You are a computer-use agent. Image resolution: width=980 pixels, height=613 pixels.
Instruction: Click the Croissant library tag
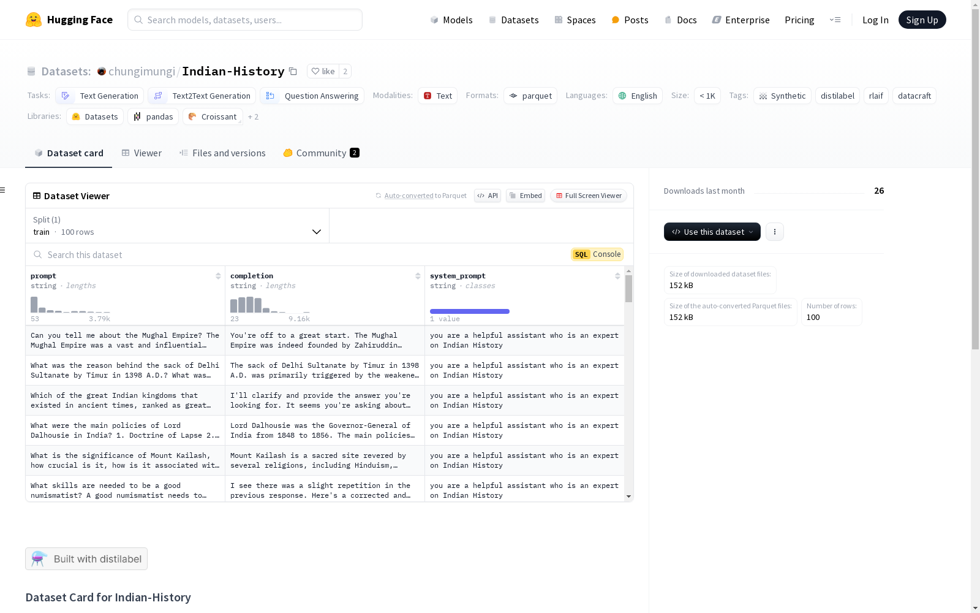213,116
